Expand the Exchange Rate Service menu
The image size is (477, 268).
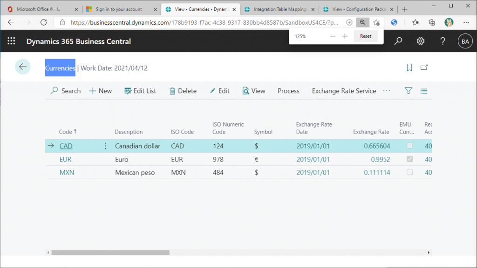344,91
